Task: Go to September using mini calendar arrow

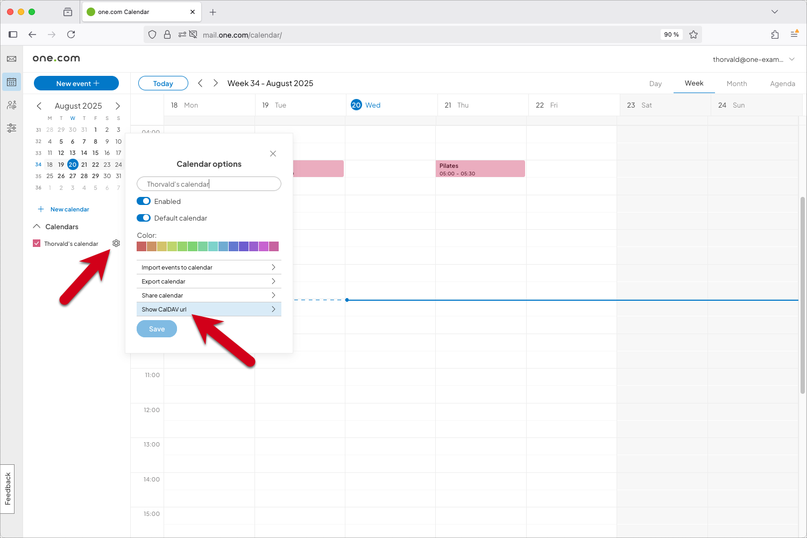Action: pyautogui.click(x=118, y=106)
